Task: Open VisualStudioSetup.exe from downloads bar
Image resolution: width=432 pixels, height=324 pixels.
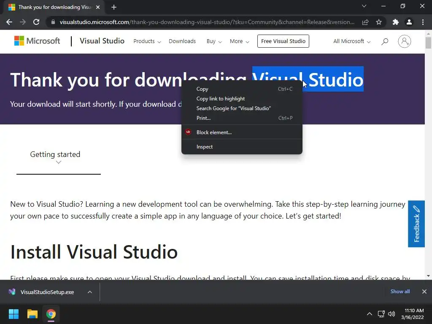Action: pyautogui.click(x=47, y=292)
